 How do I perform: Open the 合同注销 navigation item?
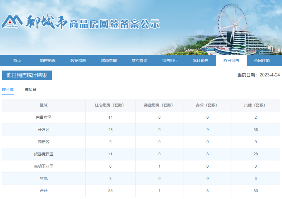pos(262,61)
